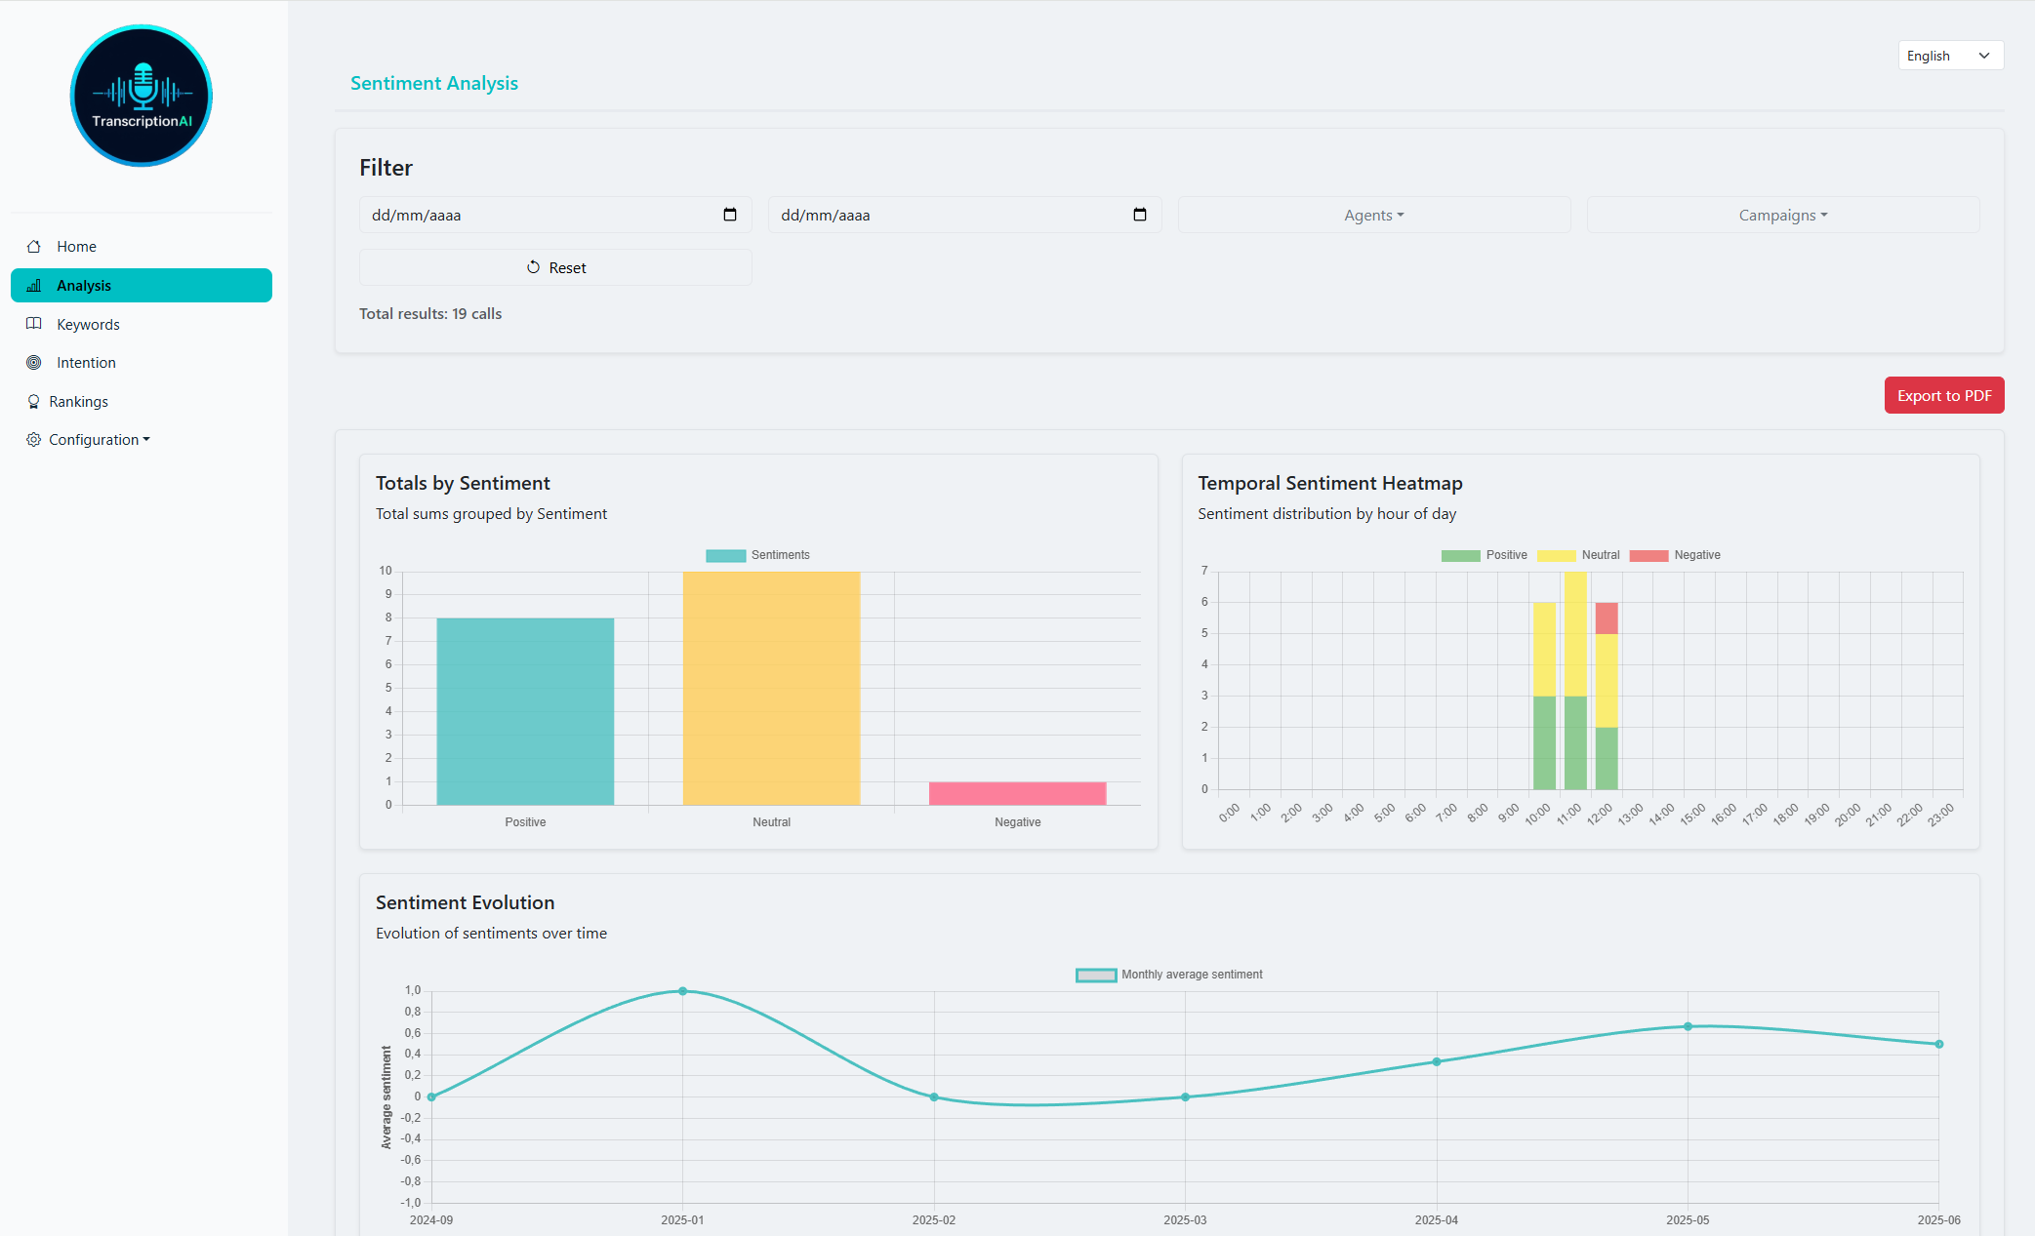Click the Export to PDF button
The height and width of the screenshot is (1236, 2035).
coord(1943,395)
